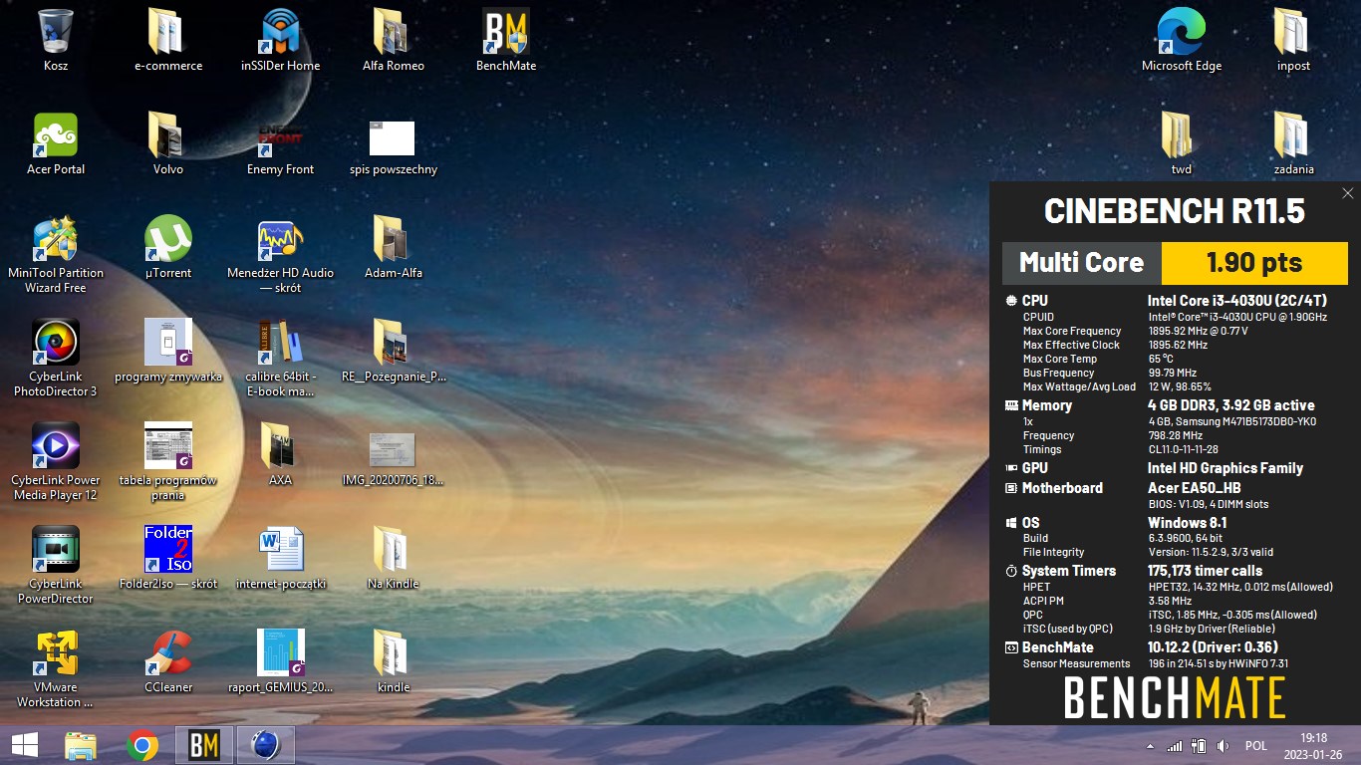Screen dimensions: 1361x765
Task: Open Google Chrome from taskbar
Action: [x=142, y=745]
